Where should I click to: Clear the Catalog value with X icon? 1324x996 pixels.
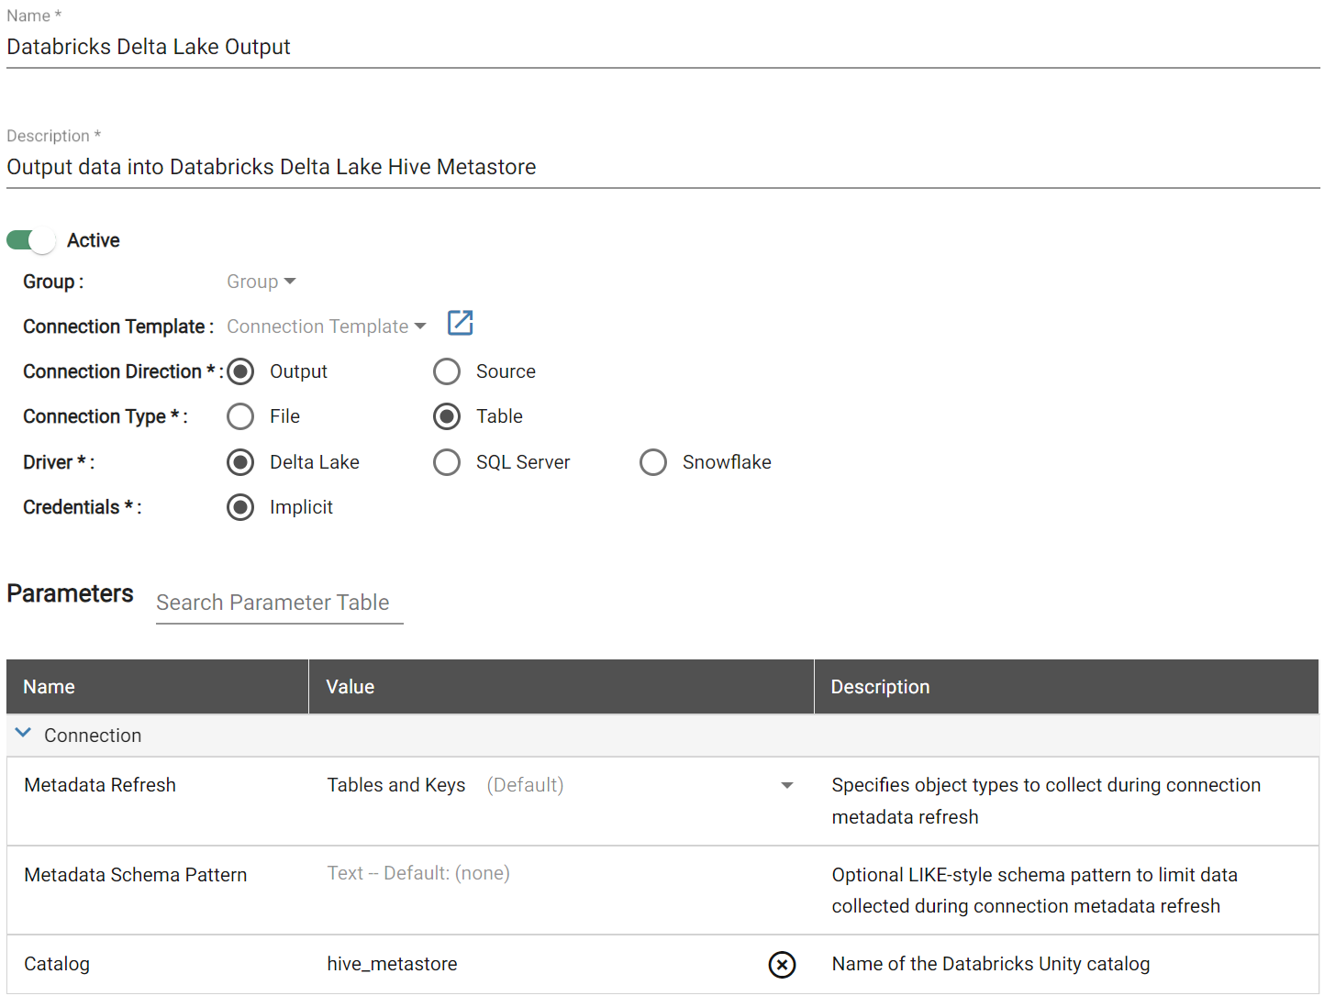pyautogui.click(x=782, y=965)
